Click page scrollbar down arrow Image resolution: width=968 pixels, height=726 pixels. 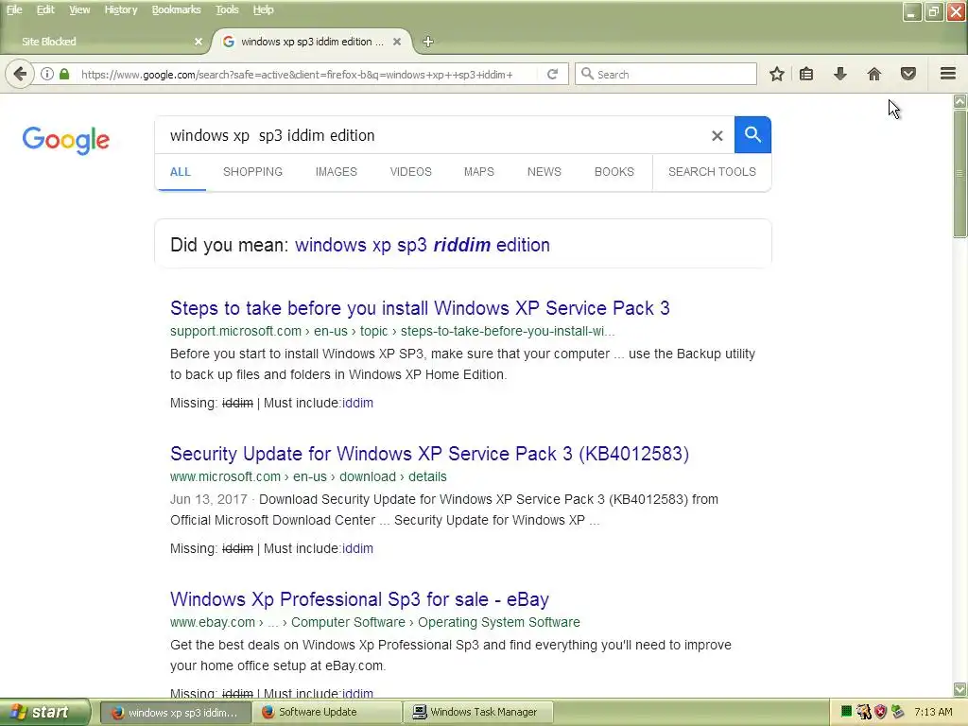960,689
